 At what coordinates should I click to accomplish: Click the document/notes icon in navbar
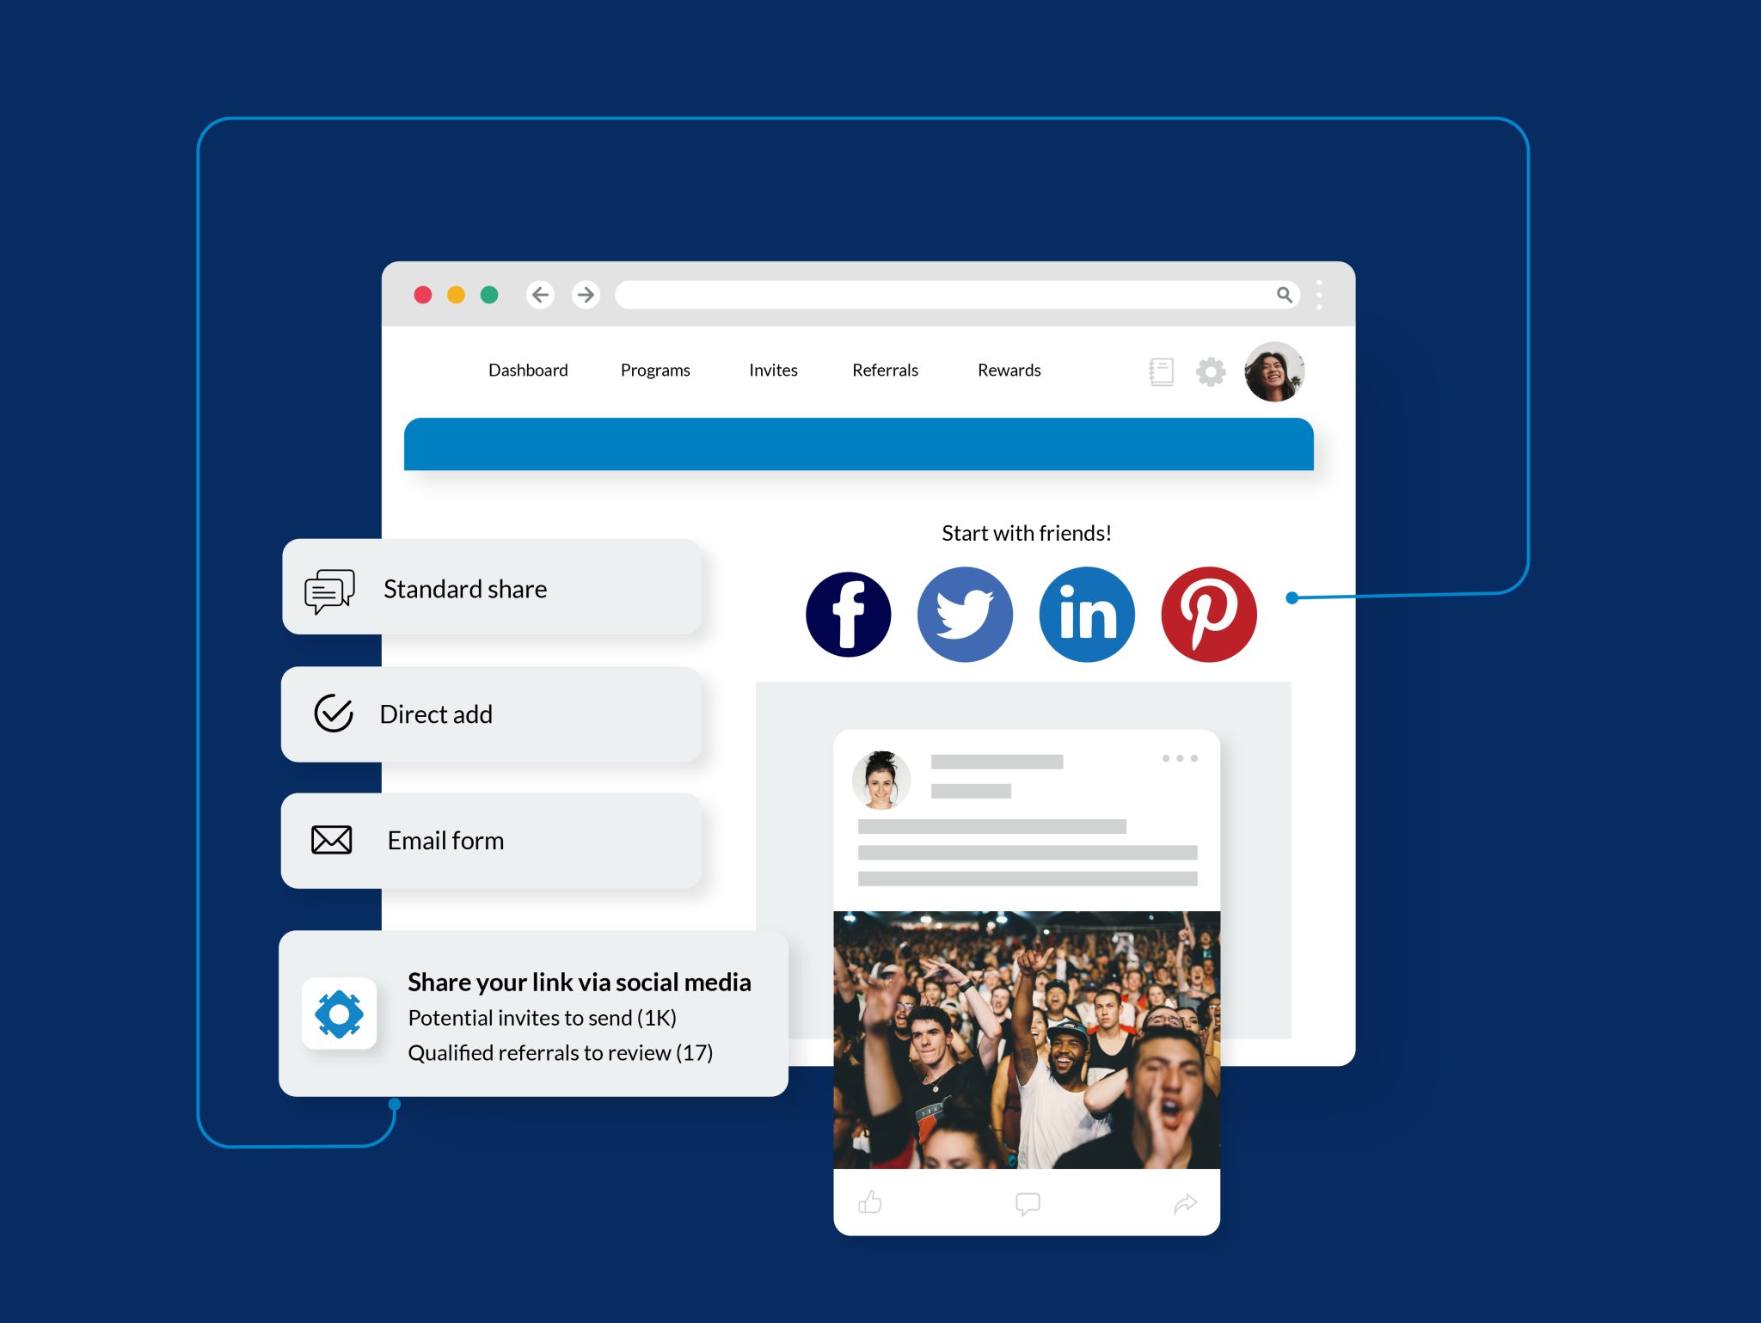point(1162,371)
